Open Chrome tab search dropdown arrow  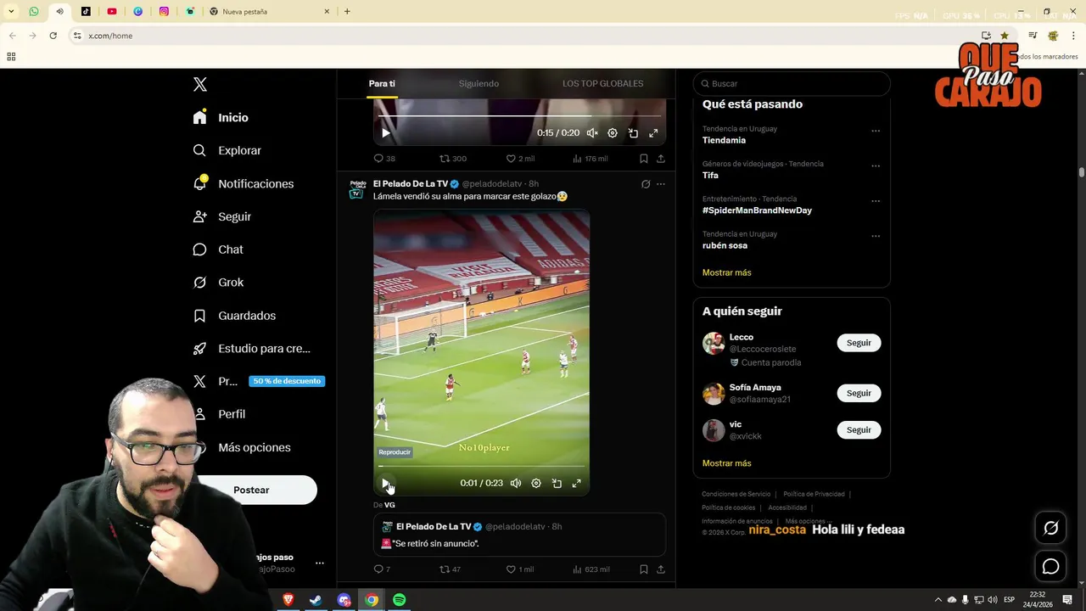pos(11,11)
